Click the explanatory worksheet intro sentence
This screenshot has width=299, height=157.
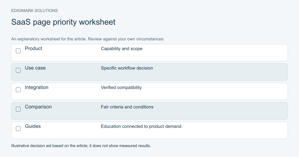(x=88, y=39)
